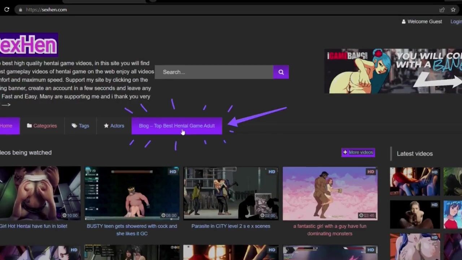Open the Blog tab in navigation bar

point(176,126)
